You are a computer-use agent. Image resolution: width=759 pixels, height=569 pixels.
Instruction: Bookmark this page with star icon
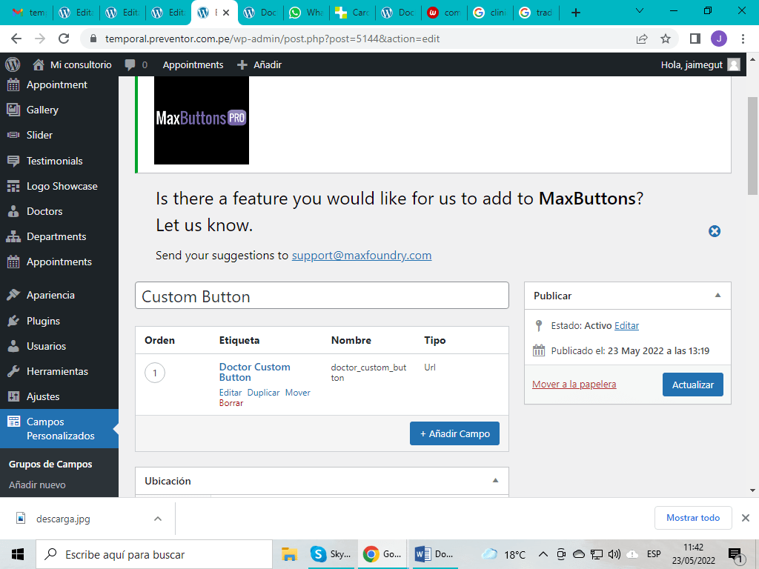666,39
